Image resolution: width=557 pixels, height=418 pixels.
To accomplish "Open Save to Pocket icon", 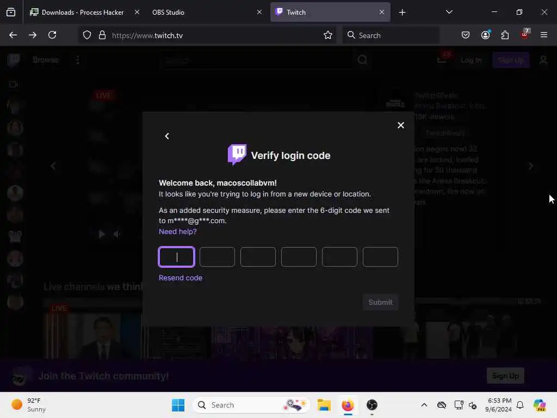I will point(466,35).
